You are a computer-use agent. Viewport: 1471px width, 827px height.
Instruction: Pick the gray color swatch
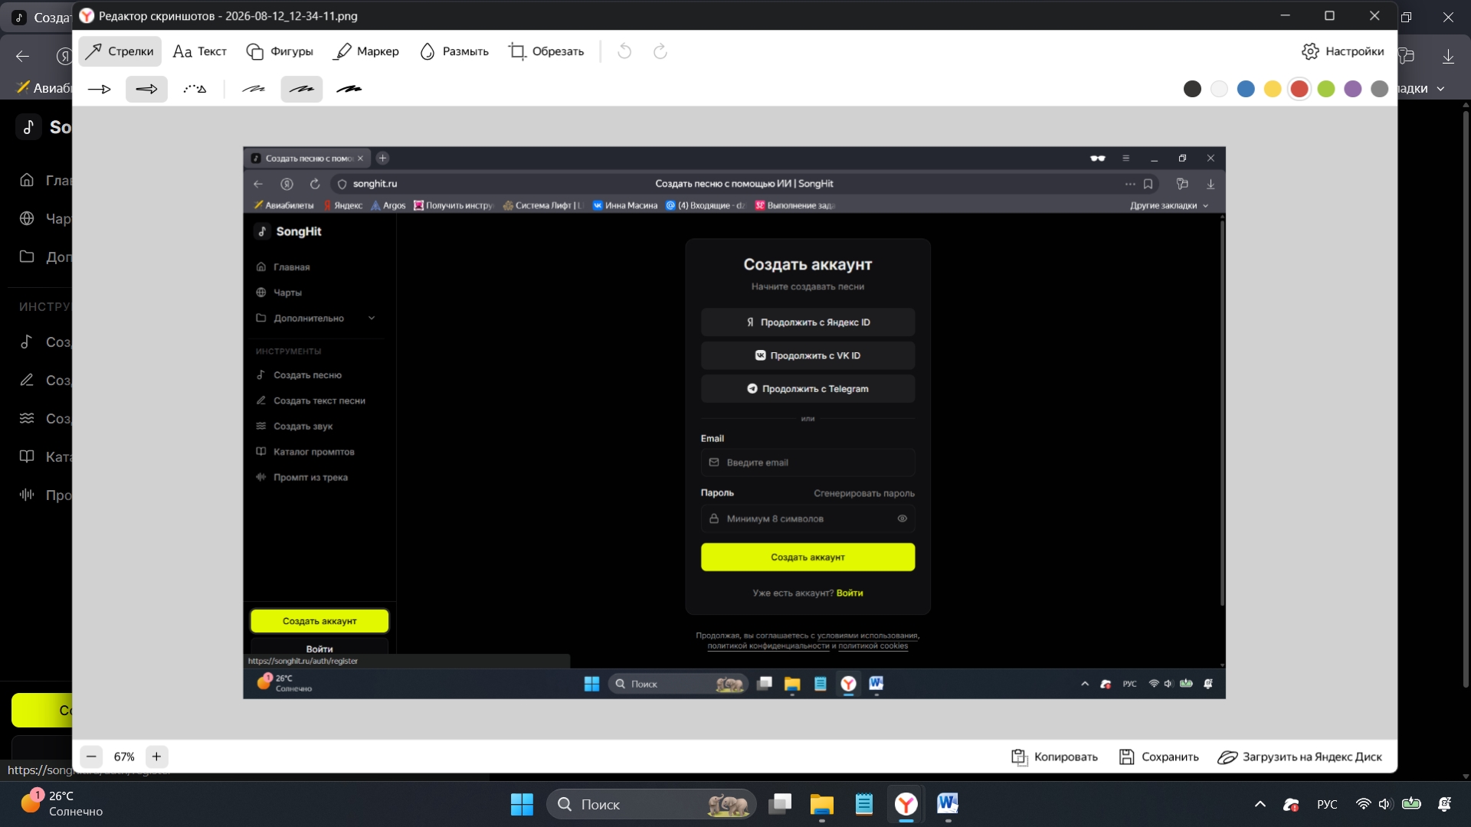coord(1380,89)
